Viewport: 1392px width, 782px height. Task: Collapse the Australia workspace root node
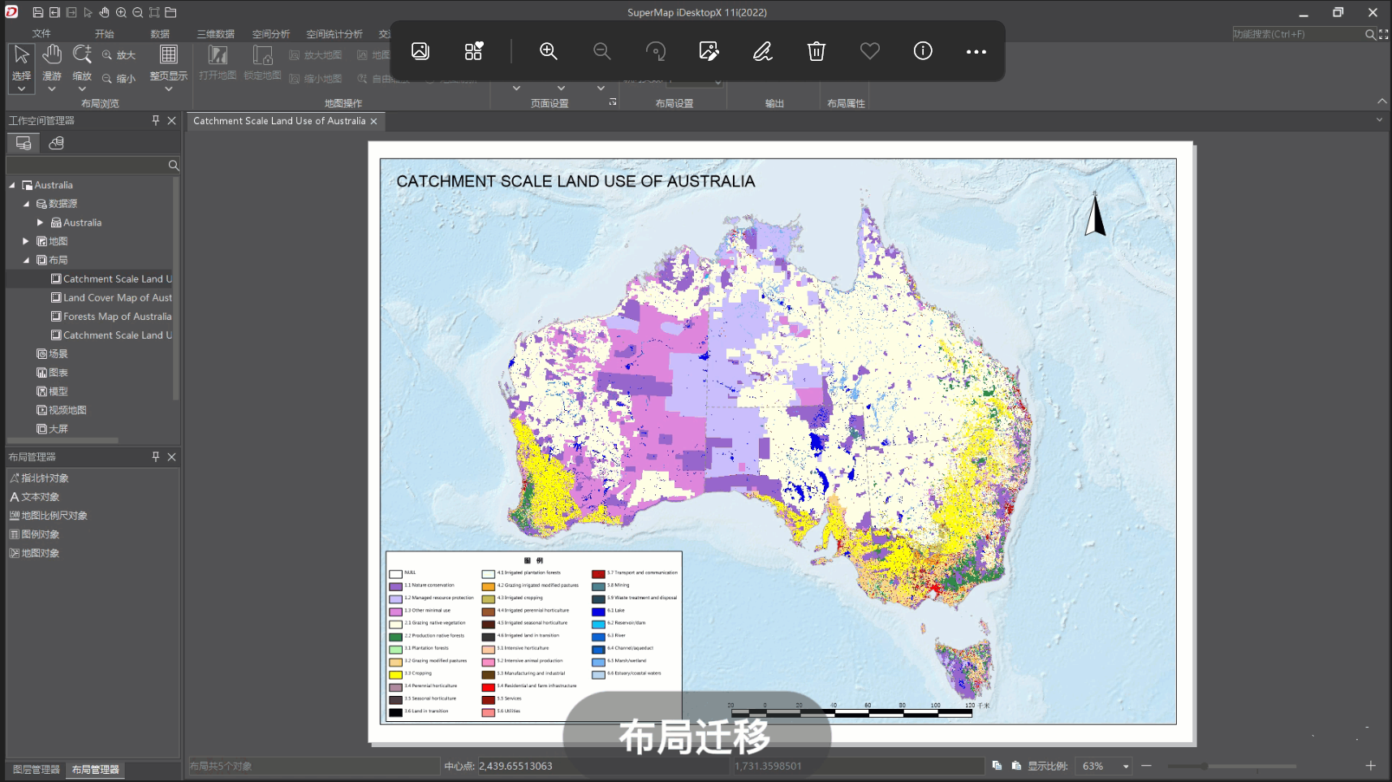click(x=12, y=185)
